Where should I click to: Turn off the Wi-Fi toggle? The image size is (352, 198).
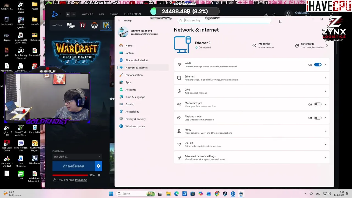(318, 65)
